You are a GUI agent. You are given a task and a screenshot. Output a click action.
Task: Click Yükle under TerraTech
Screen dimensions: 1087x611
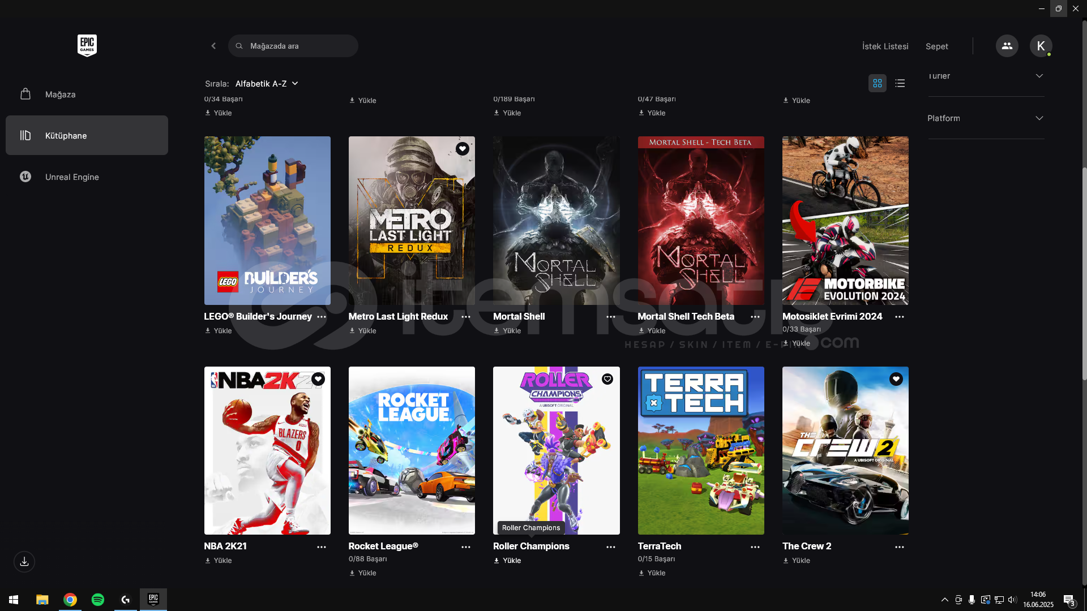pyautogui.click(x=652, y=573)
